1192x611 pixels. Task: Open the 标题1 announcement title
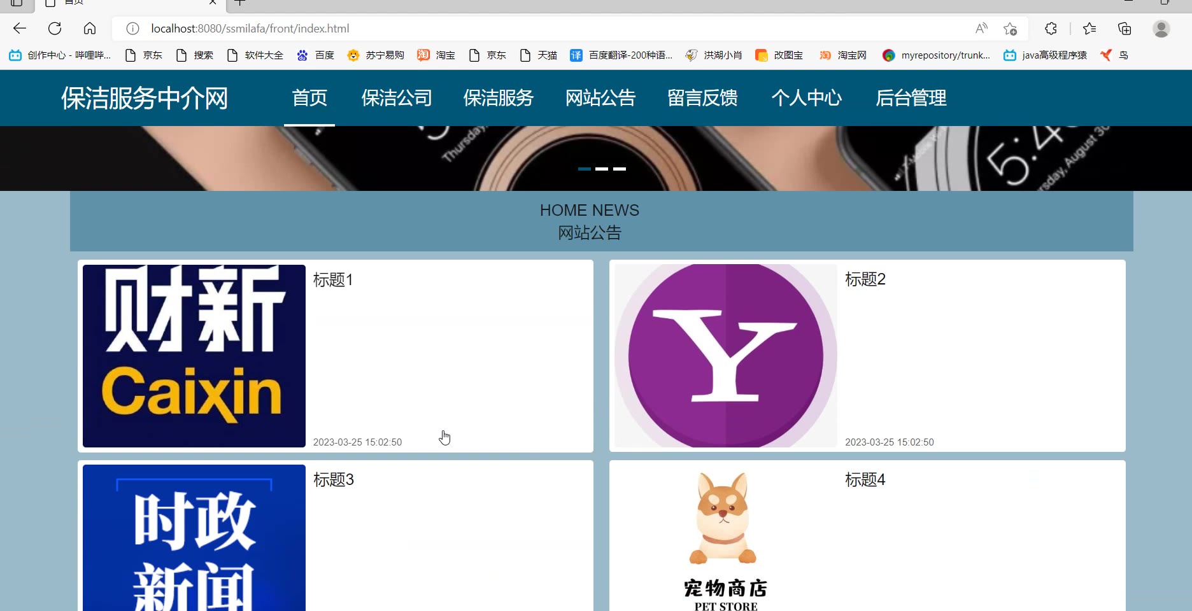pos(333,280)
